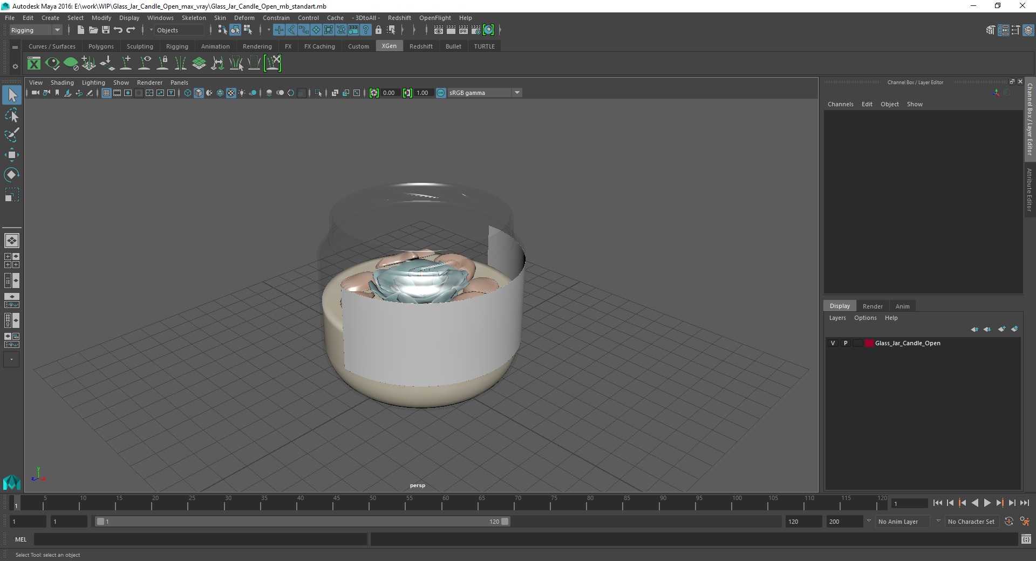Open the sRGB gamma color space dropdown
Viewport: 1036px width, 561px height.
click(485, 93)
